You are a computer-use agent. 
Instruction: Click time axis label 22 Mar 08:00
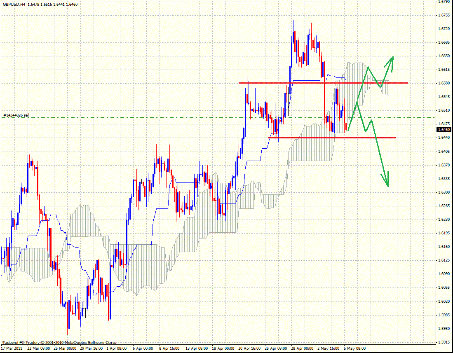tap(38, 348)
